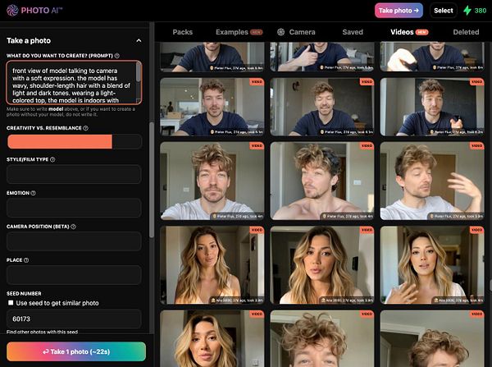
Task: Click the prompt textarea scrollbar
Action: coord(138,72)
